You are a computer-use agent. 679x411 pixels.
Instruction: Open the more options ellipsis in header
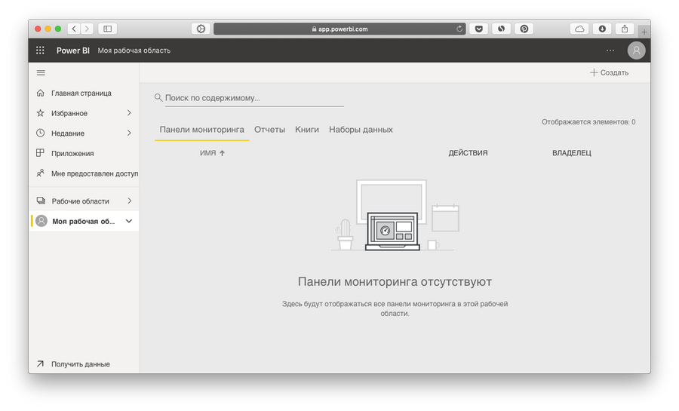pyautogui.click(x=610, y=51)
